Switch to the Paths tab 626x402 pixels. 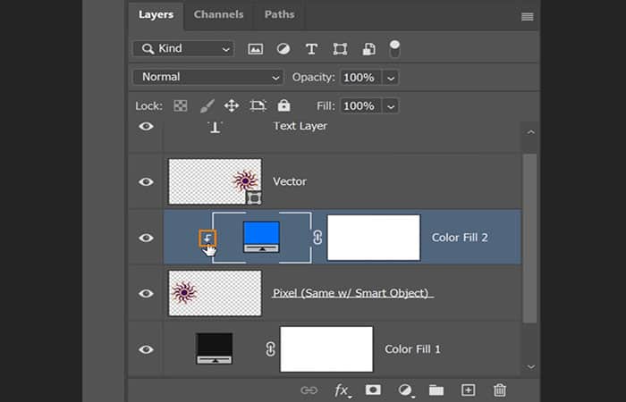pos(281,15)
